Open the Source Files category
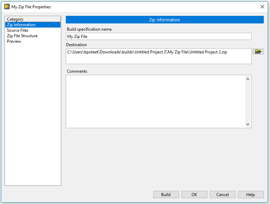 coord(18,30)
